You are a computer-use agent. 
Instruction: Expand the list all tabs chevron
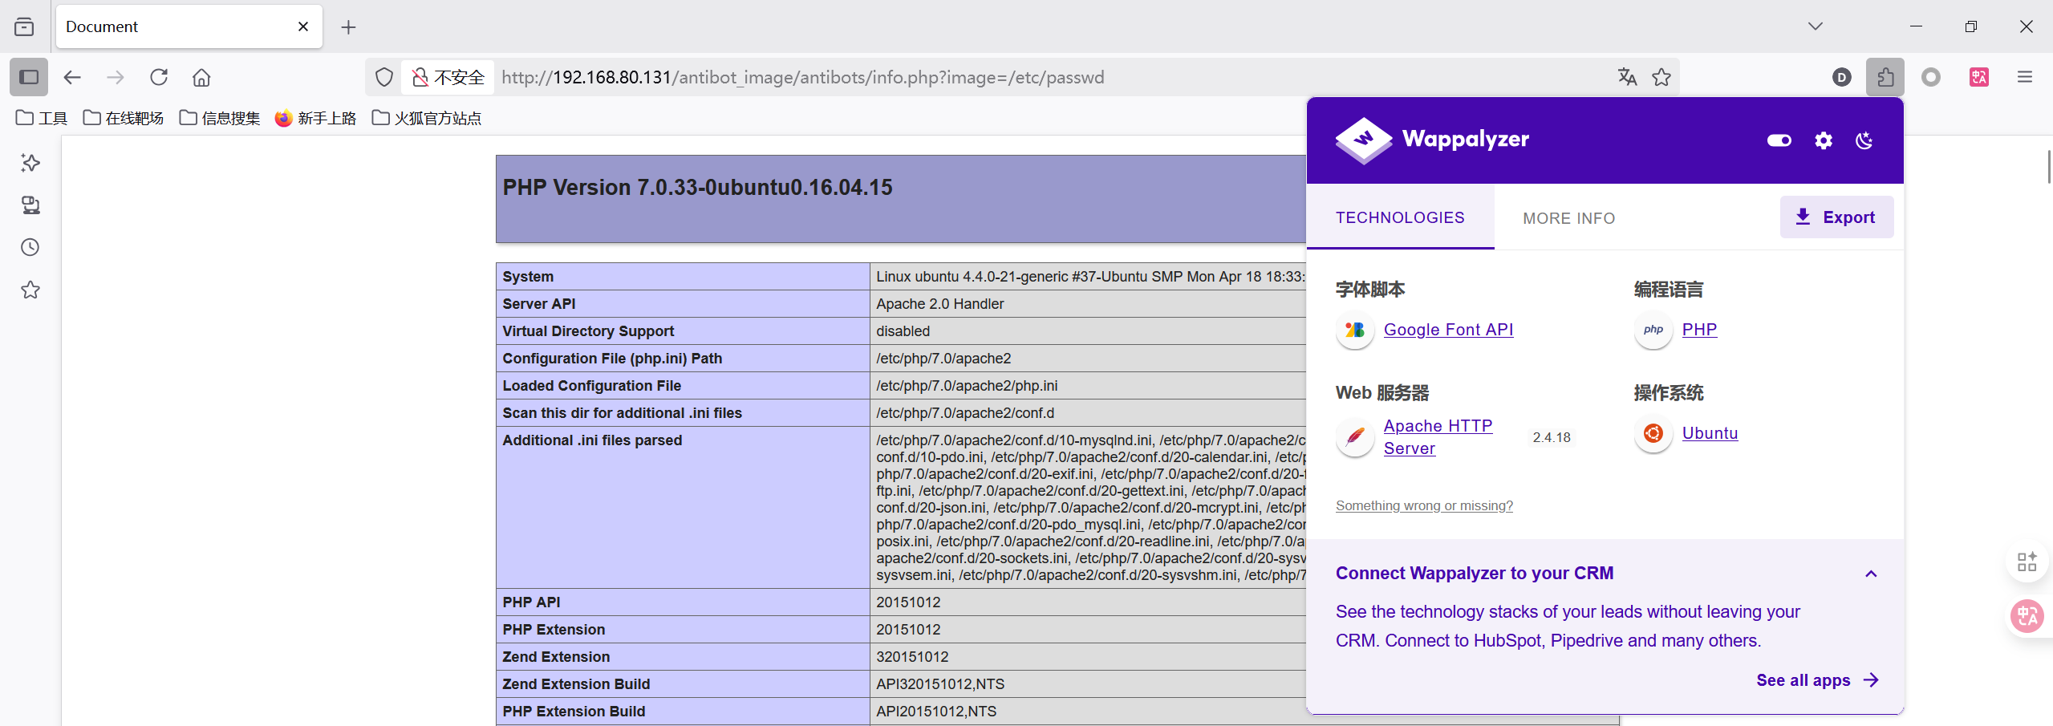tap(1816, 26)
